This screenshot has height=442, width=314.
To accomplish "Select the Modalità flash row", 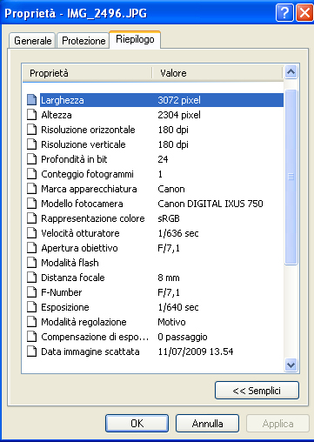I will pyautogui.click(x=155, y=263).
